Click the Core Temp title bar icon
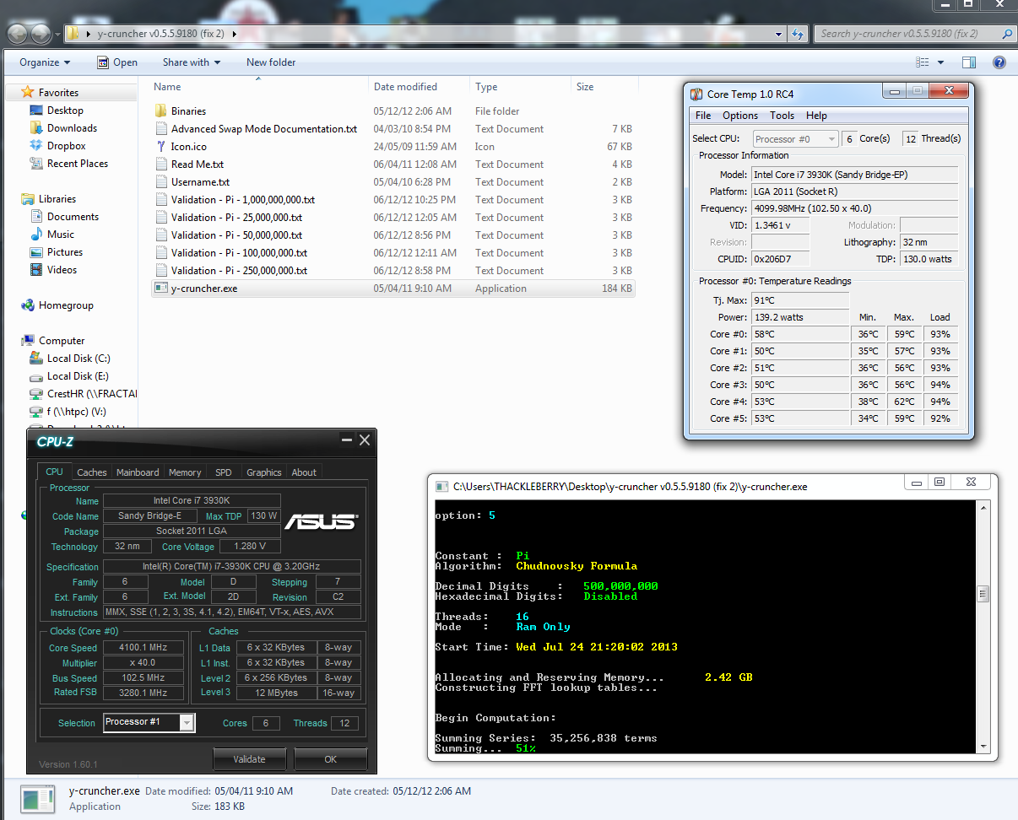1018x820 pixels. 696,94
